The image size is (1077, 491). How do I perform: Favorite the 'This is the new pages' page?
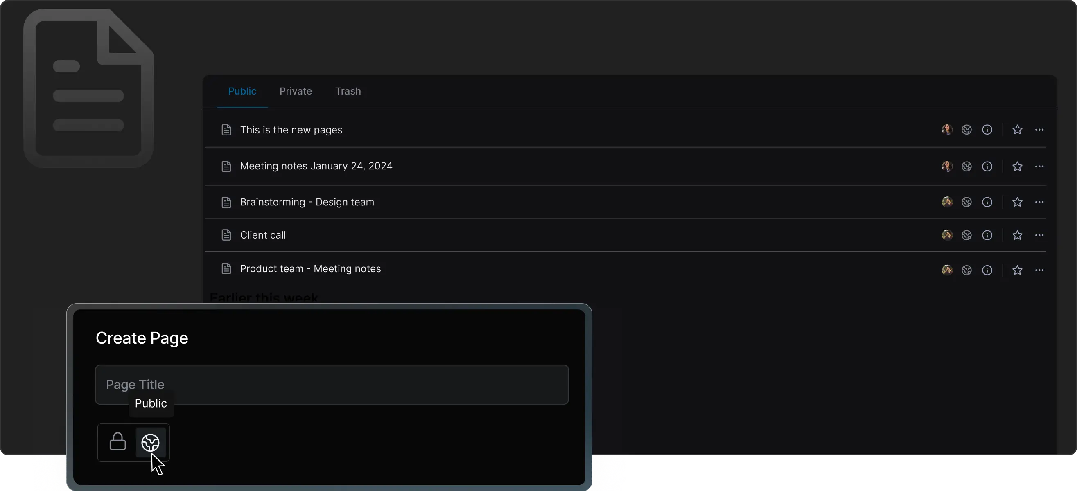point(1017,130)
